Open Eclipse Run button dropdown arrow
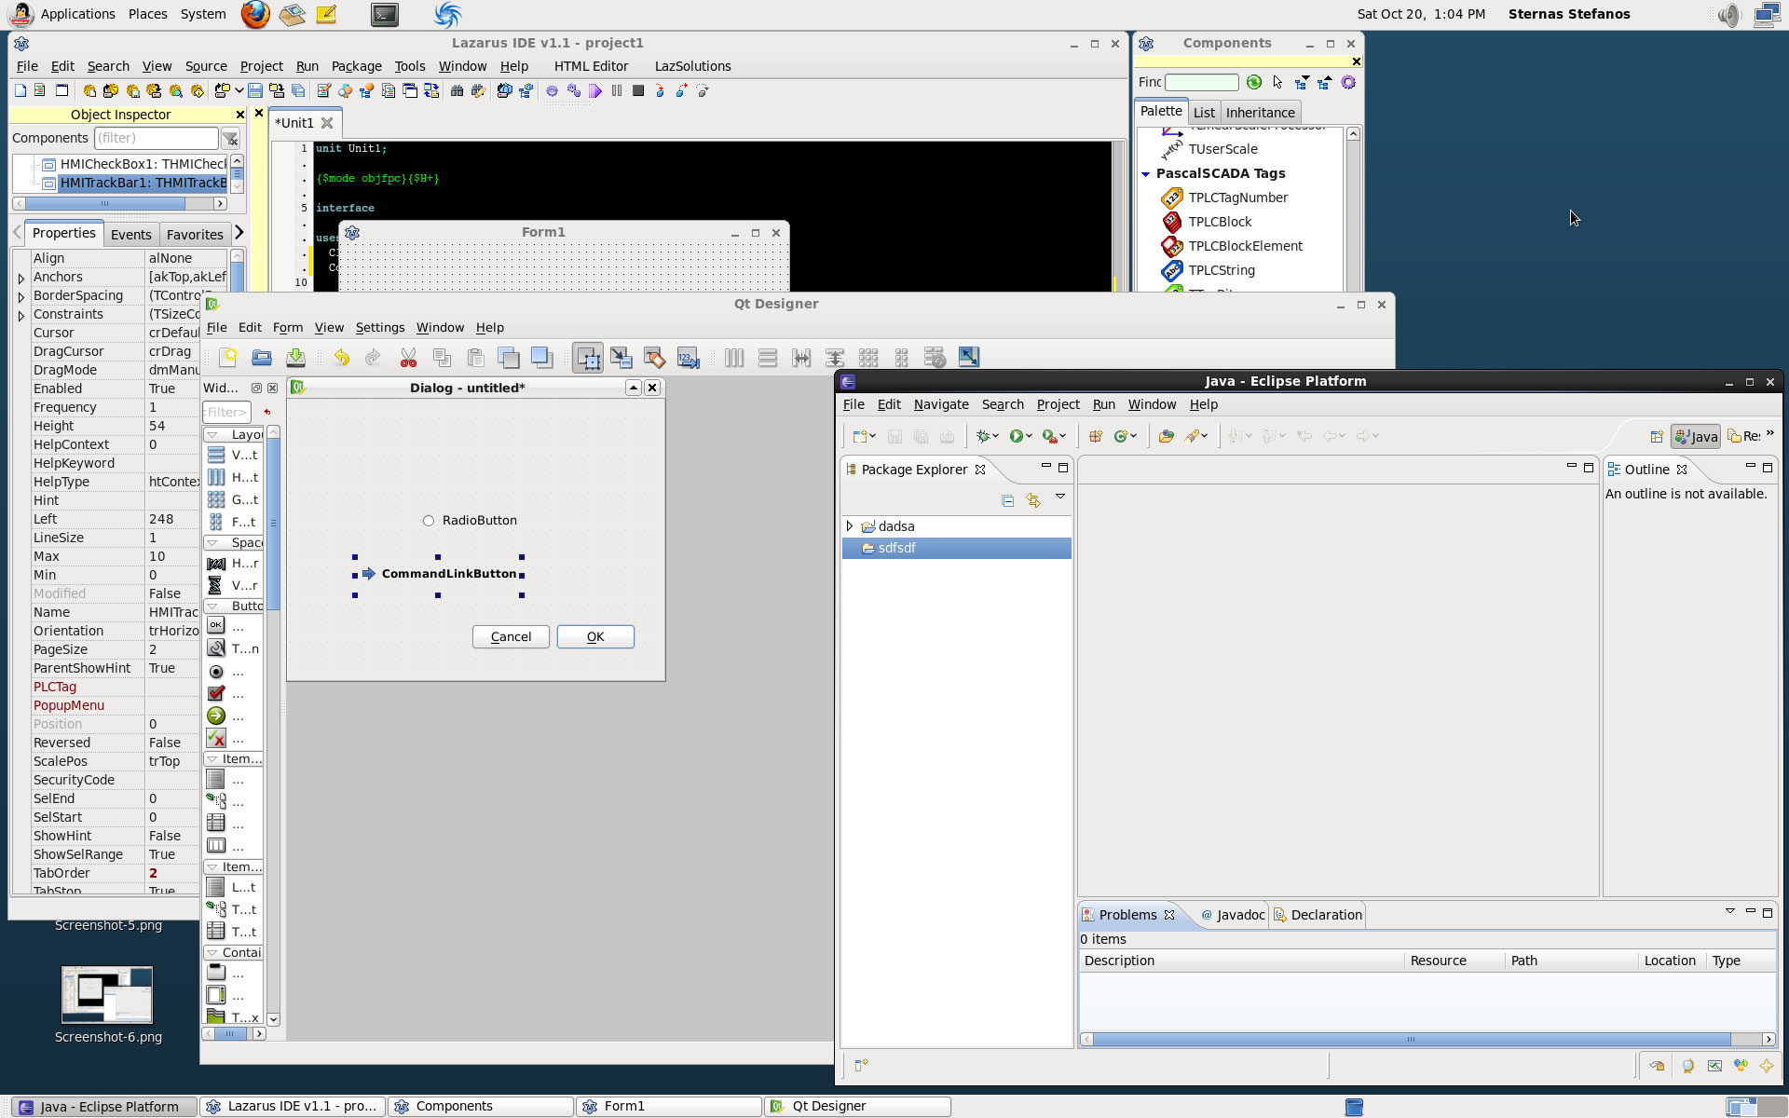Image resolution: width=1789 pixels, height=1118 pixels. tap(1029, 437)
